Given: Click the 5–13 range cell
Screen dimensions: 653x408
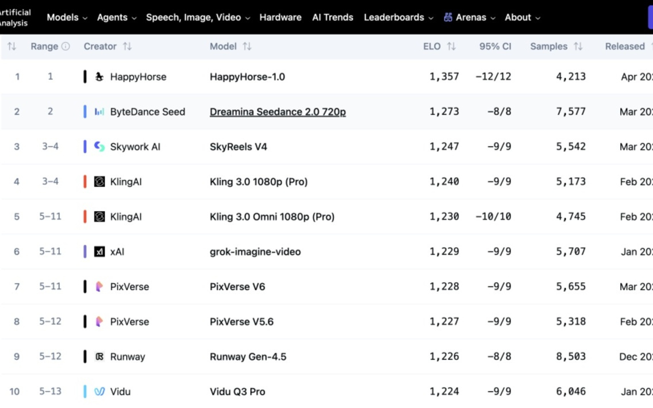Looking at the screenshot, I should pyautogui.click(x=51, y=391).
